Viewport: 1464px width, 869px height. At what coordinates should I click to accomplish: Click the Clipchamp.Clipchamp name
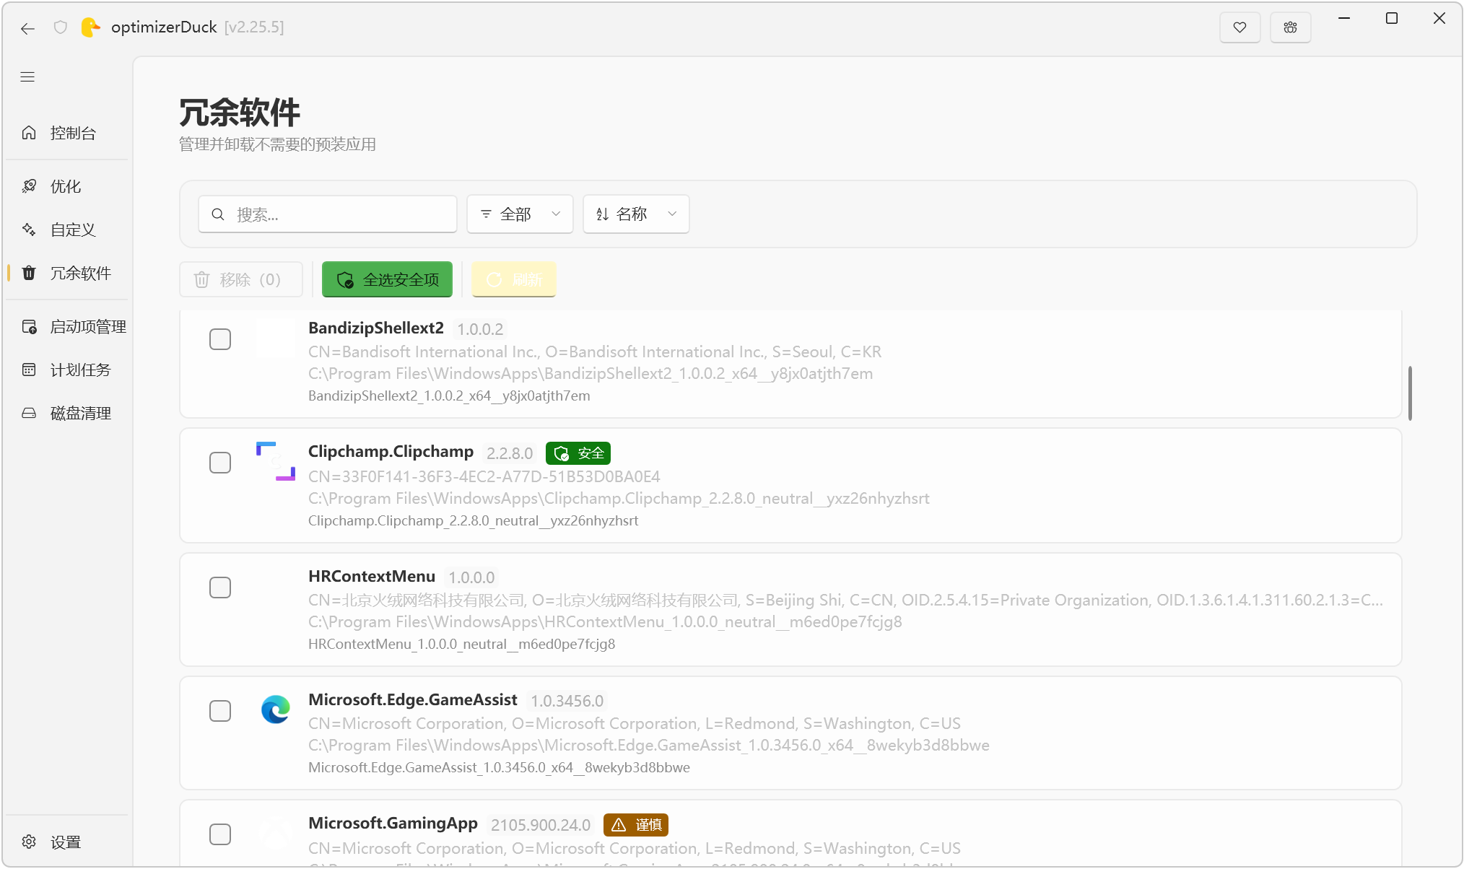[x=391, y=451]
